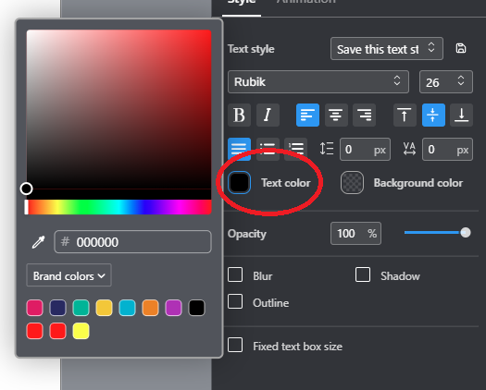
Task: Enable the Shadow checkbox
Action: [363, 274]
